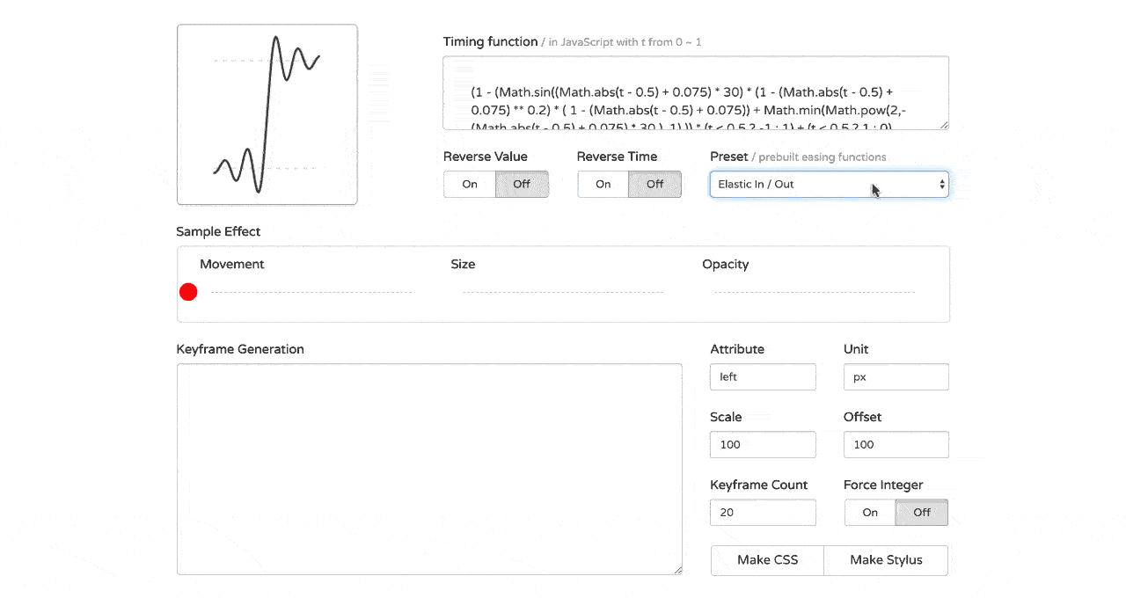Click inside the Keyframe Generation output box
This screenshot has height=598, width=1126.
(x=429, y=470)
